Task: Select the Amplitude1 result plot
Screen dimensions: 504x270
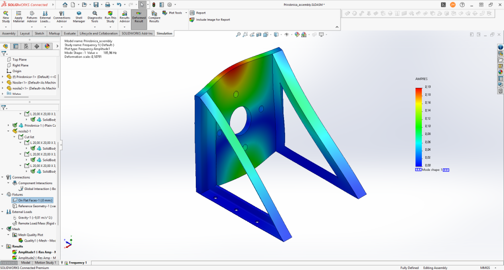Action: (34, 252)
